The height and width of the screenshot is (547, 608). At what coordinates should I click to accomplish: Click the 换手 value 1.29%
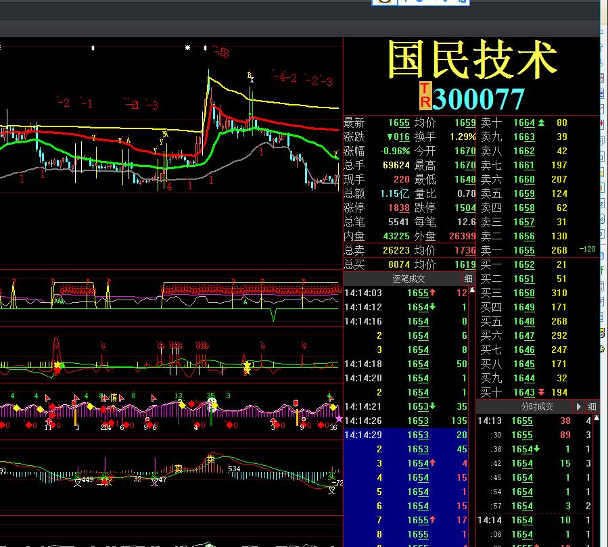pos(463,137)
